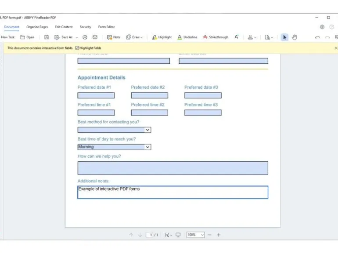Click the New Task button
The width and height of the screenshot is (338, 254).
tap(8, 37)
